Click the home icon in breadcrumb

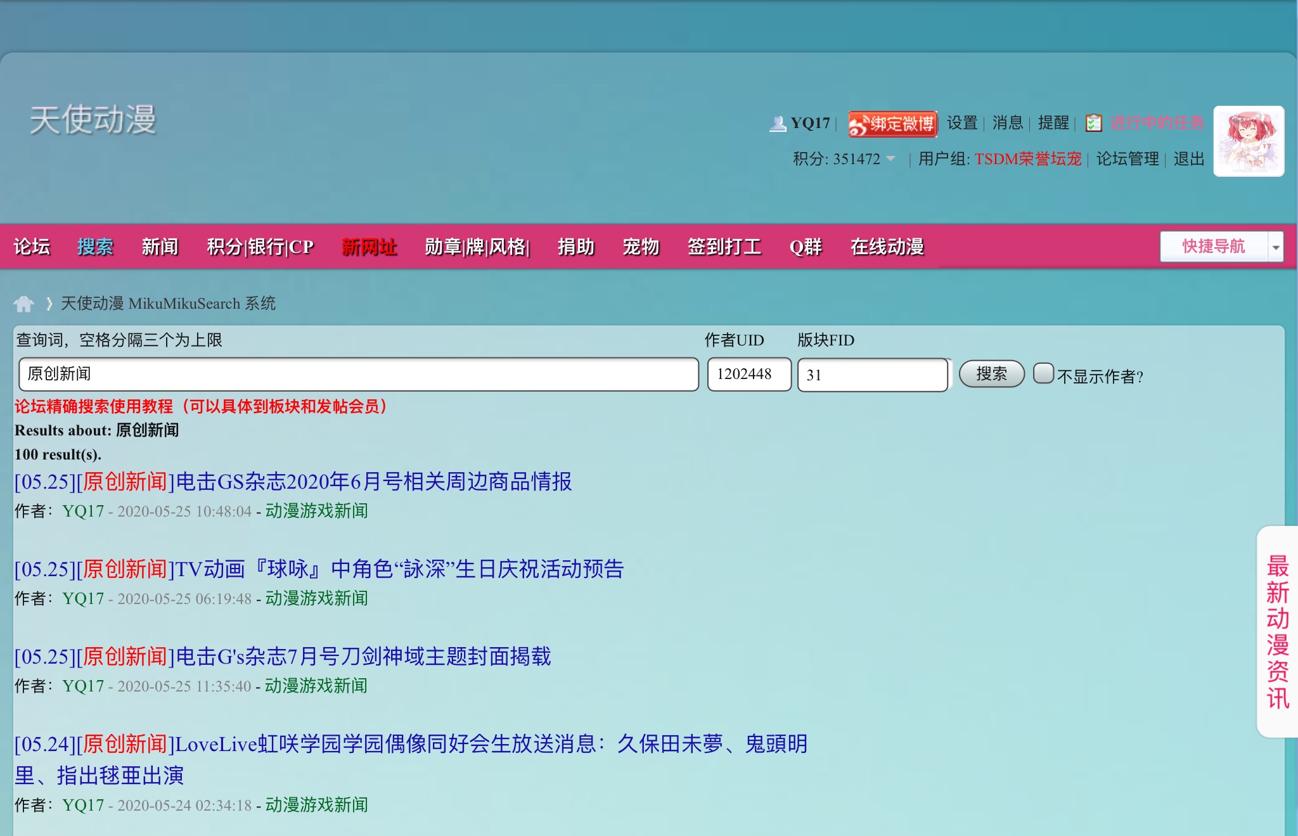(x=23, y=304)
